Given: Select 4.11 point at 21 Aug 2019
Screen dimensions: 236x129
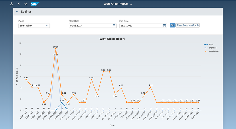Looking at the screenshot, I should click(x=151, y=87).
